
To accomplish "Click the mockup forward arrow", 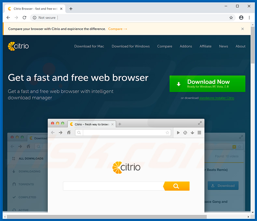I will click(x=61, y=132).
